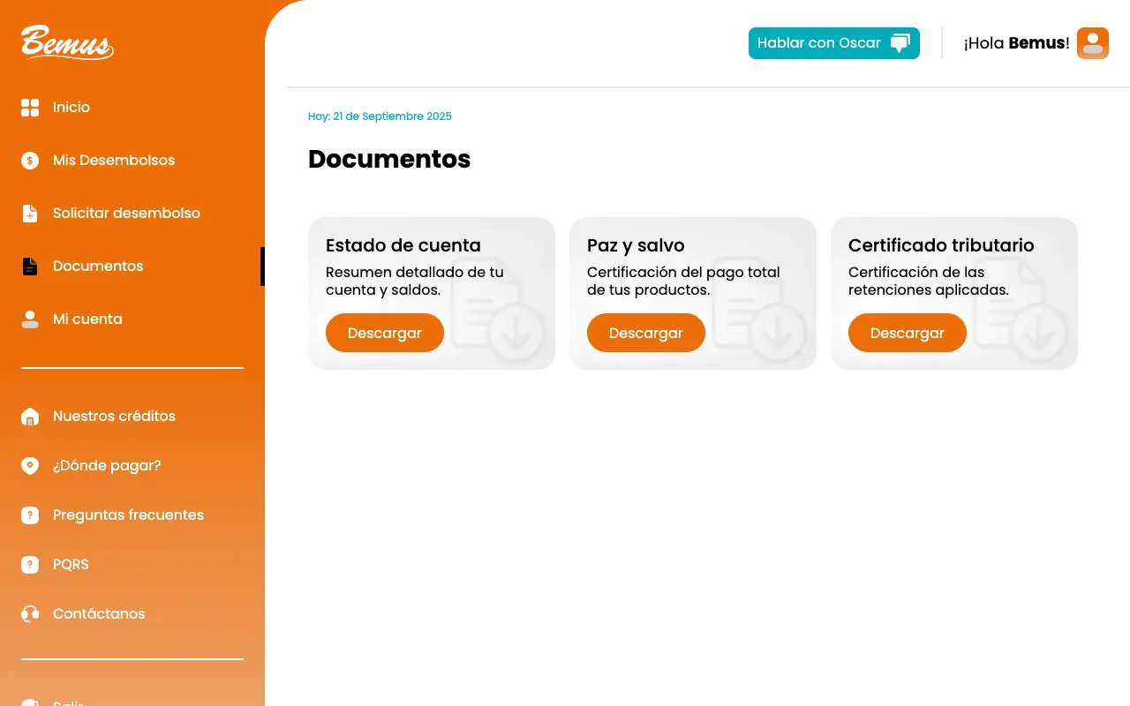Image resolution: width=1130 pixels, height=706 pixels.
Task: Click the Mis Desembolsos dollar coin icon
Action: point(30,161)
